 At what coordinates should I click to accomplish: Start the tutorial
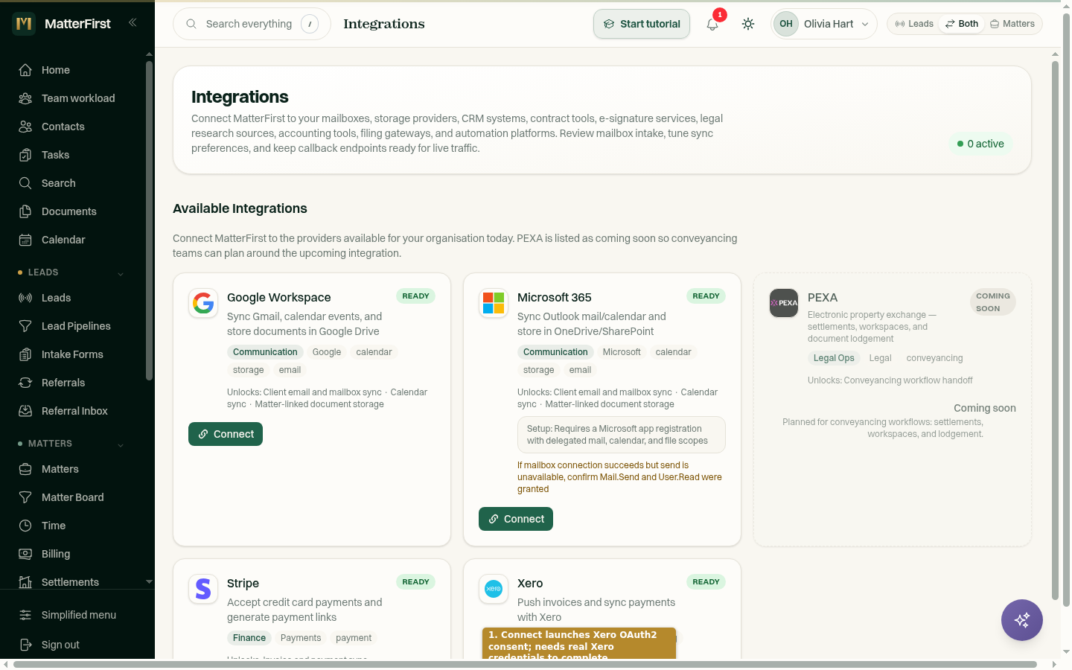click(x=642, y=24)
